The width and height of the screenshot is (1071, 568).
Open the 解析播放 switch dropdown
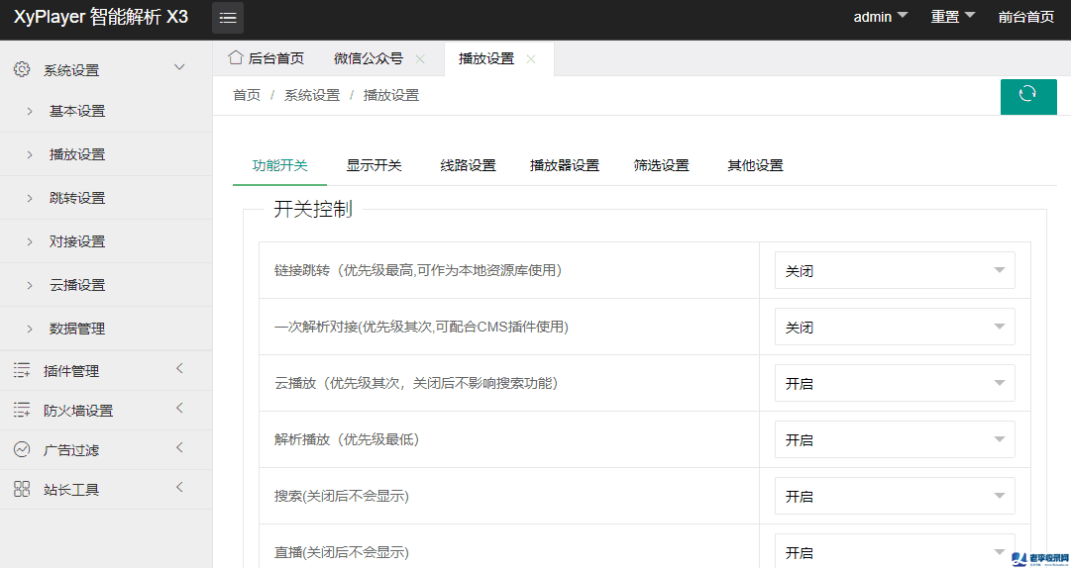[894, 439]
